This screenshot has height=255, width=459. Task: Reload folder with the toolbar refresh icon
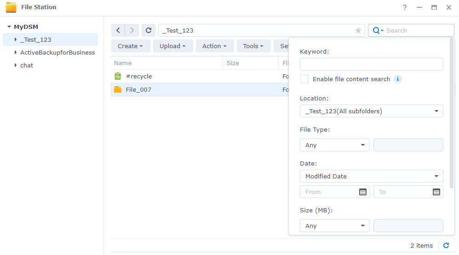pyautogui.click(x=149, y=30)
